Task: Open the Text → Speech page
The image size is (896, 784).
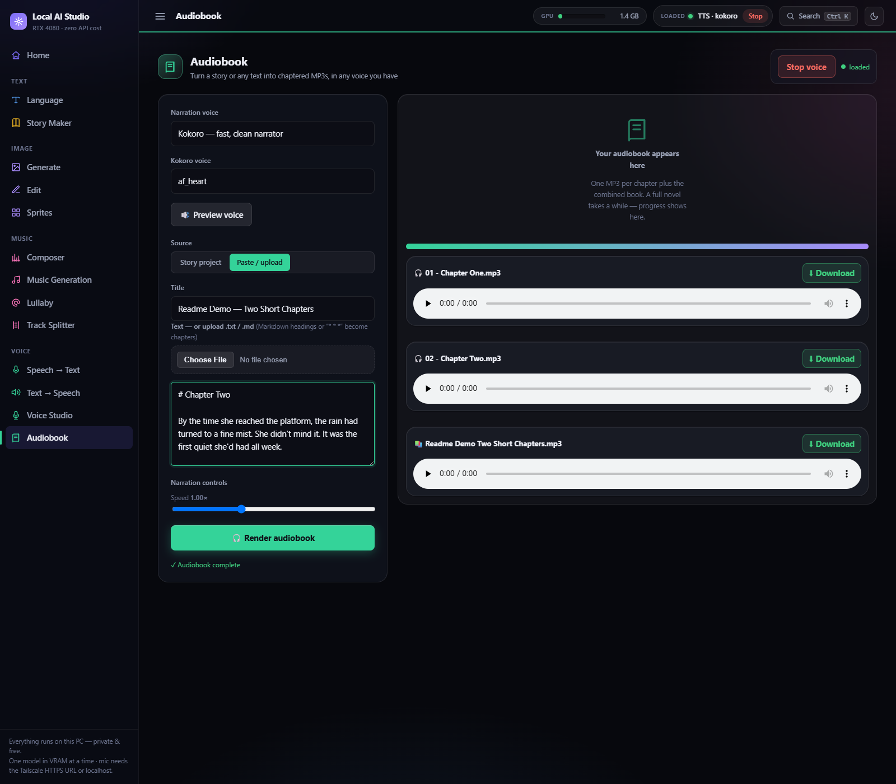Action: tap(69, 393)
